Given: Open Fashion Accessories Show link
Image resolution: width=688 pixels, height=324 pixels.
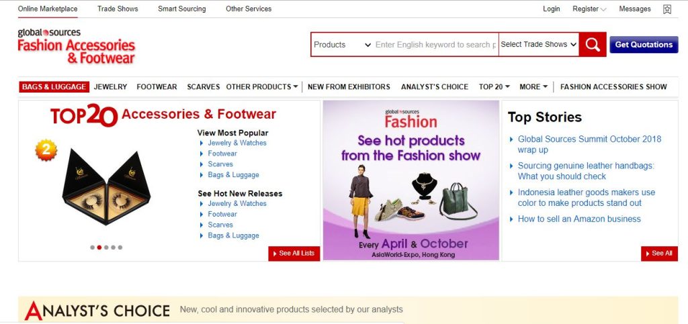Looking at the screenshot, I should (613, 87).
